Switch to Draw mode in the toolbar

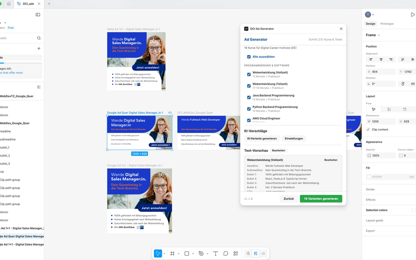click(248, 253)
